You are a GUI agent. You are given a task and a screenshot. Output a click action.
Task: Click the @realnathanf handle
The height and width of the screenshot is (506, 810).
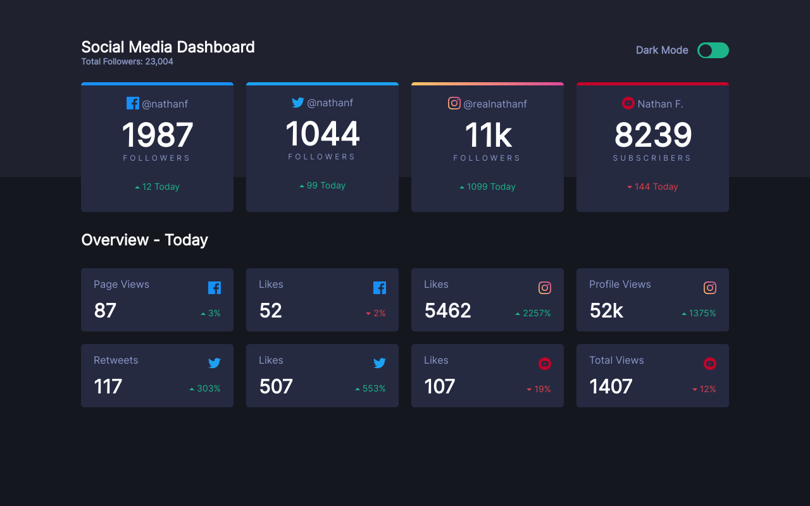tap(495, 104)
